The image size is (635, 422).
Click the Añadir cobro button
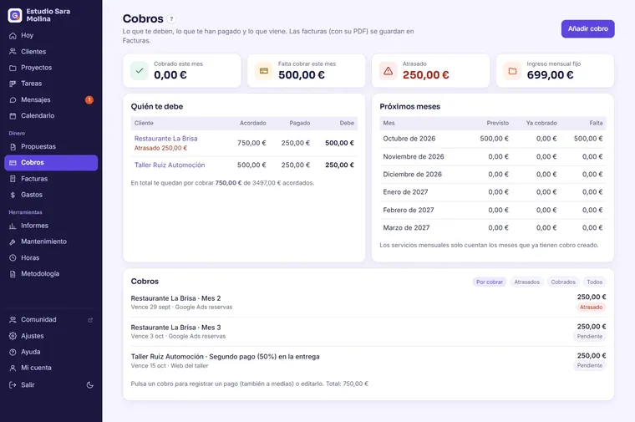click(x=587, y=28)
